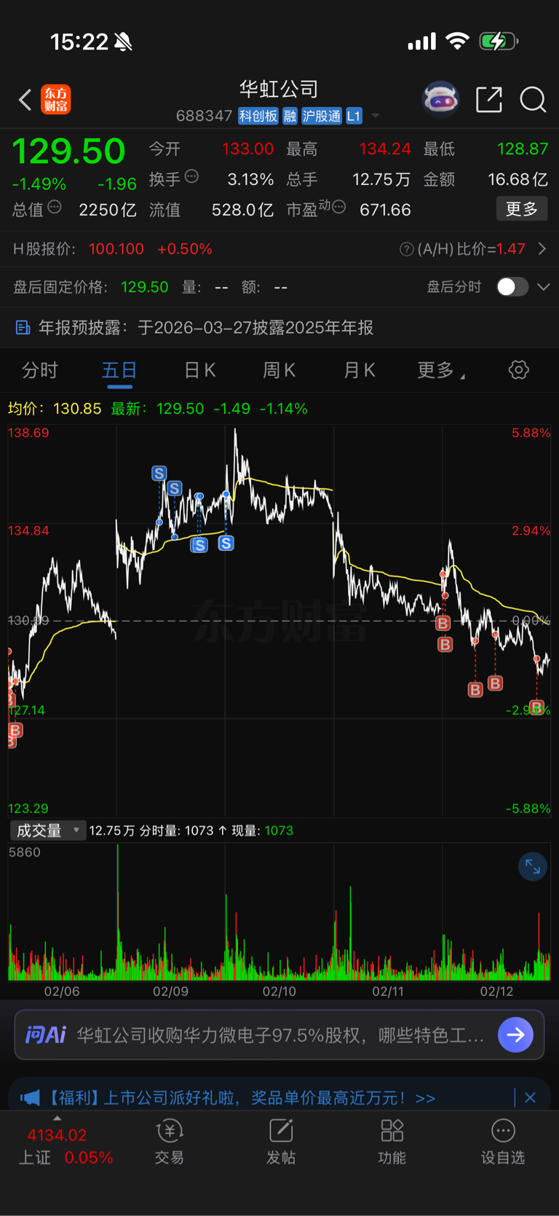Switch to the 日K tab
The width and height of the screenshot is (559, 1216).
pyautogui.click(x=199, y=371)
